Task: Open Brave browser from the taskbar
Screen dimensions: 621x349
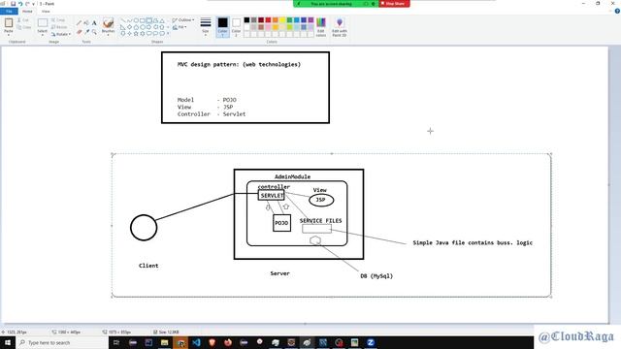Action: [212, 342]
